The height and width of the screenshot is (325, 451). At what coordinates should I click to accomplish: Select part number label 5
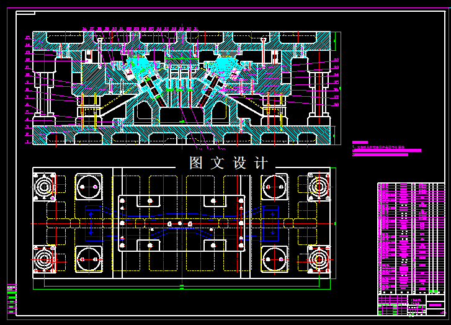pyautogui.click(x=27, y=112)
